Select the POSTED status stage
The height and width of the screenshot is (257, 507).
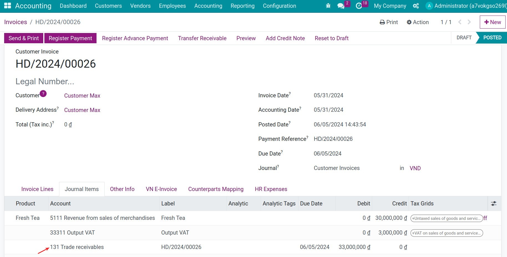[492, 38]
